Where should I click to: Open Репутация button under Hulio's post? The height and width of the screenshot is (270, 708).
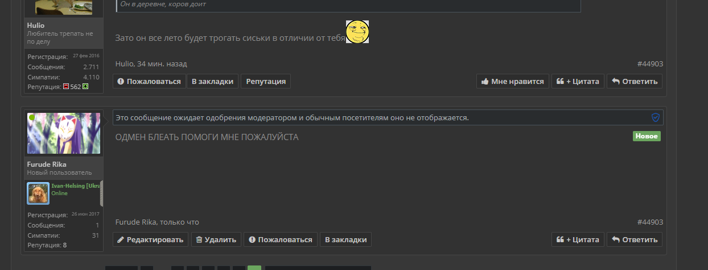tap(266, 81)
